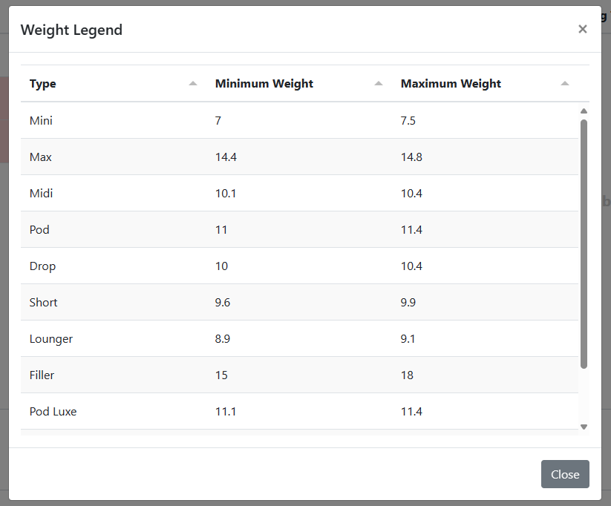Image resolution: width=611 pixels, height=506 pixels.
Task: Select the Drop row
Action: click(299, 266)
